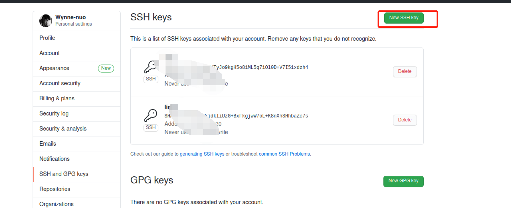Open the generating SSH keys guide link
This screenshot has width=511, height=208.
[202, 154]
